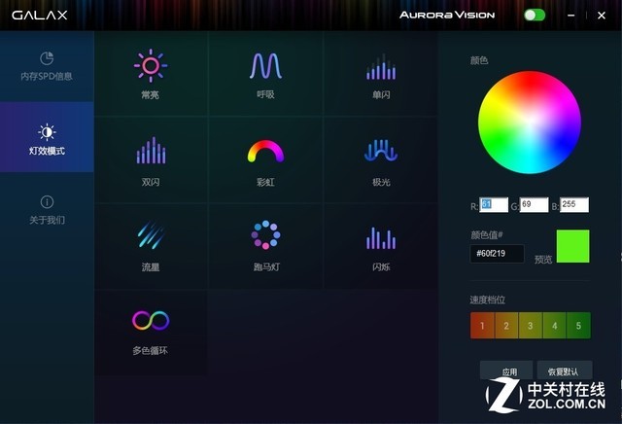
Task: Open the 内存SPD信息 tab
Action: coord(47,66)
